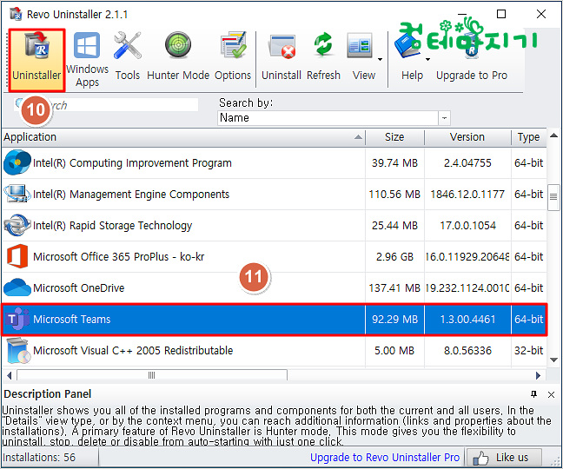Click the vertical scrollbar thumb
The height and width of the screenshot is (469, 563).
tap(553, 197)
